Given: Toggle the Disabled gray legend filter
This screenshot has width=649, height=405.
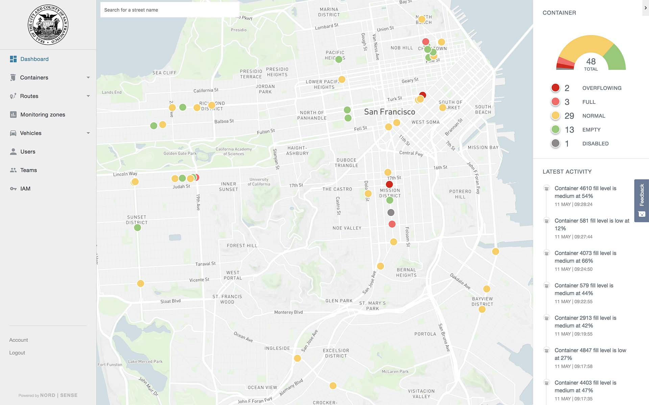Looking at the screenshot, I should point(555,143).
